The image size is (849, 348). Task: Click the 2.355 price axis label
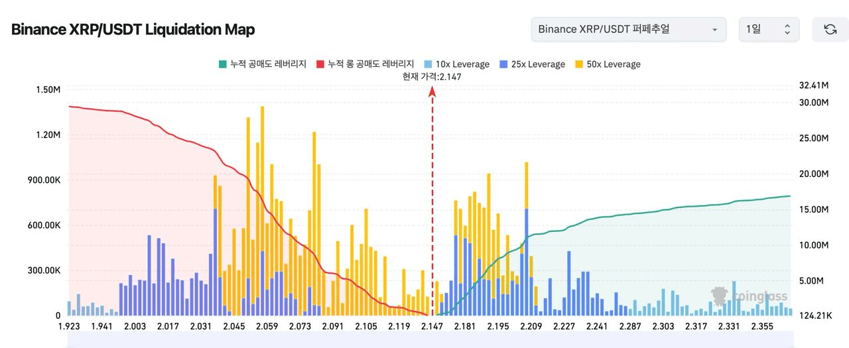coord(763,326)
